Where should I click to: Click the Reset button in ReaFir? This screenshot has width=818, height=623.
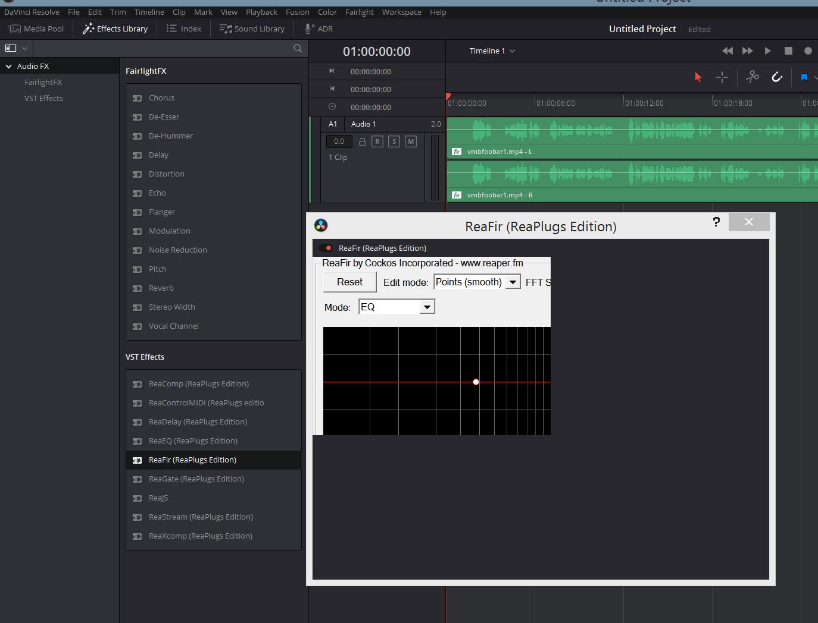coord(349,282)
